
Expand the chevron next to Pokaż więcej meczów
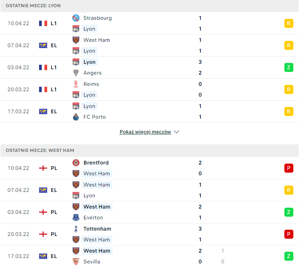[177, 132]
